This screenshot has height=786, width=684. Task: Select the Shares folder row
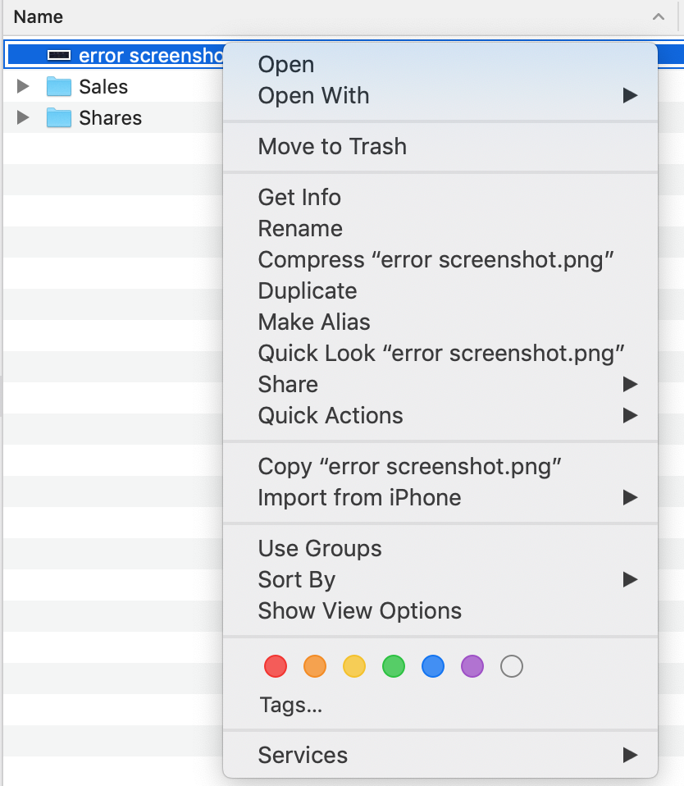tap(112, 118)
